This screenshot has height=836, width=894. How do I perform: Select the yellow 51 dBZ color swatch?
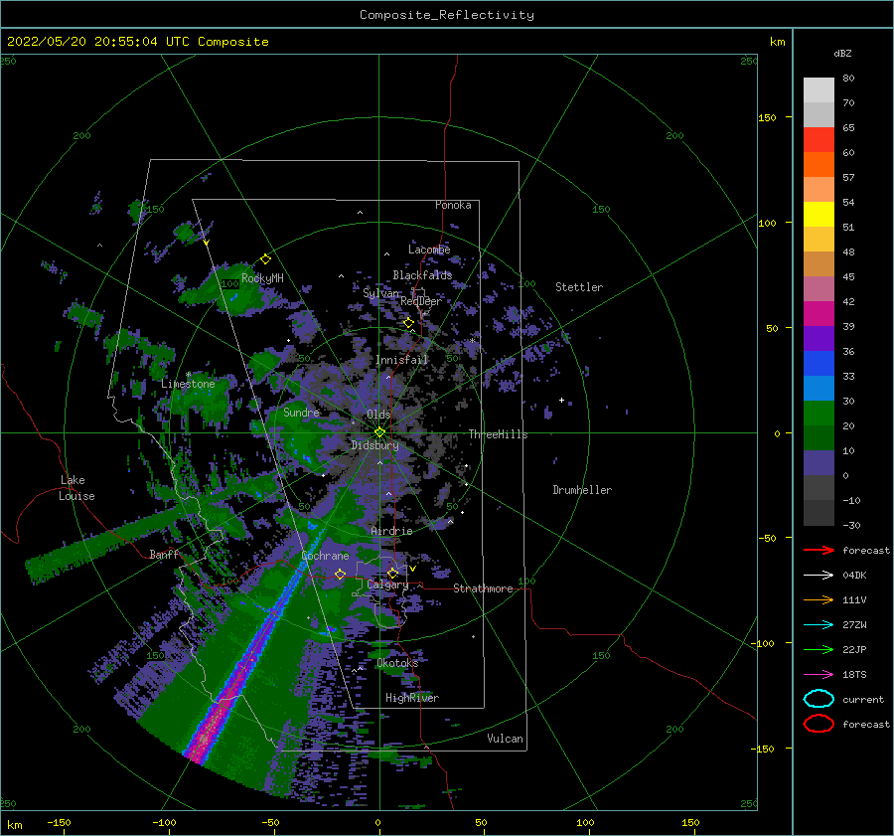click(x=819, y=214)
